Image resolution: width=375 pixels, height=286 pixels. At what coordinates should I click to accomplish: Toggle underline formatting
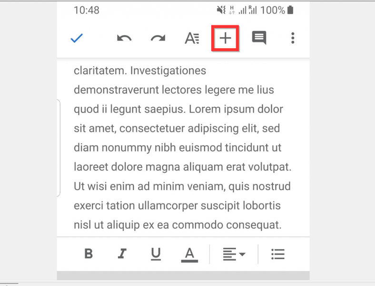pos(156,254)
